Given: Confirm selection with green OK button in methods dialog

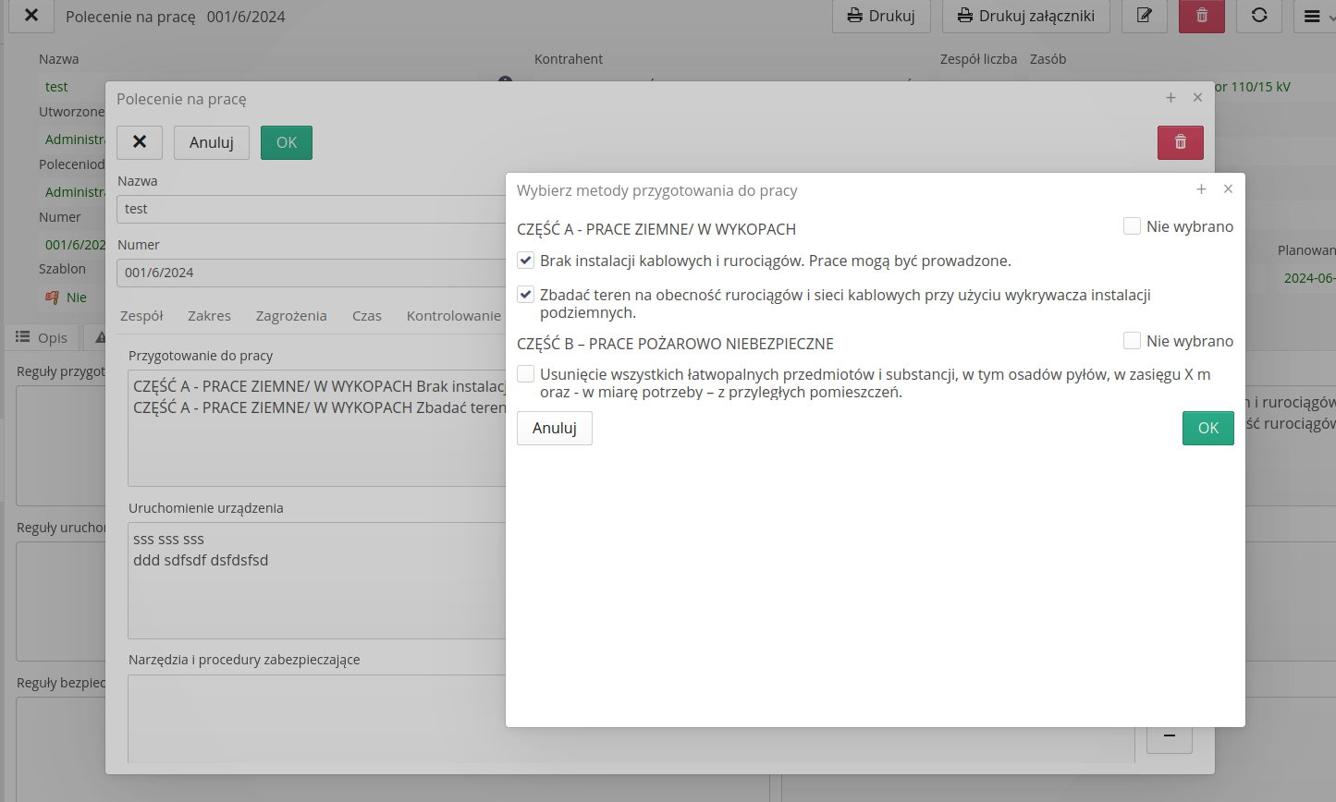Looking at the screenshot, I should point(1207,428).
